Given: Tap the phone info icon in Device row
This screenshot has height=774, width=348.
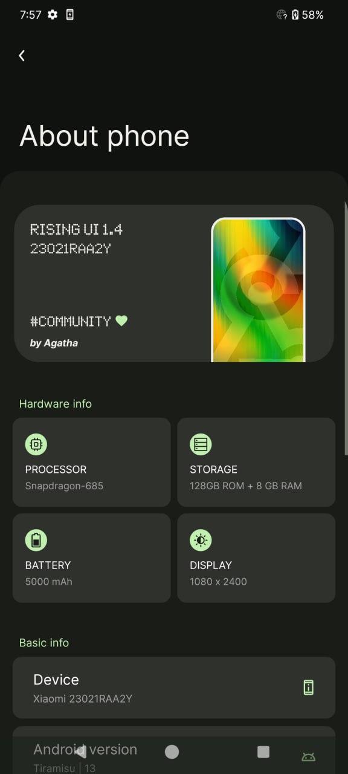Looking at the screenshot, I should pos(308,687).
